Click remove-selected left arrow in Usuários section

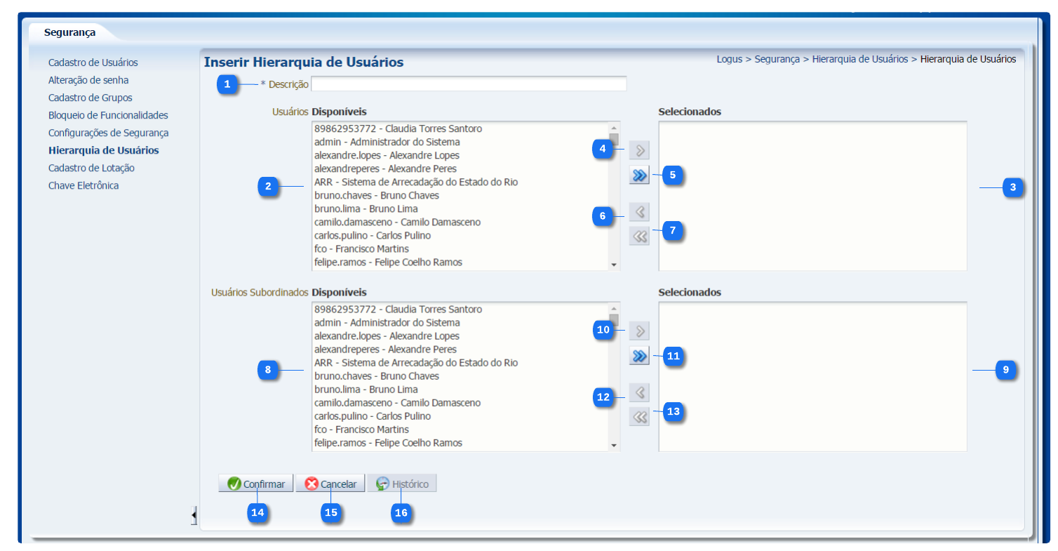tap(639, 212)
